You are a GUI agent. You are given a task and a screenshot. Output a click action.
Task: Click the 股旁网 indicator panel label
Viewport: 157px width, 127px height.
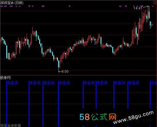(x=5, y=78)
